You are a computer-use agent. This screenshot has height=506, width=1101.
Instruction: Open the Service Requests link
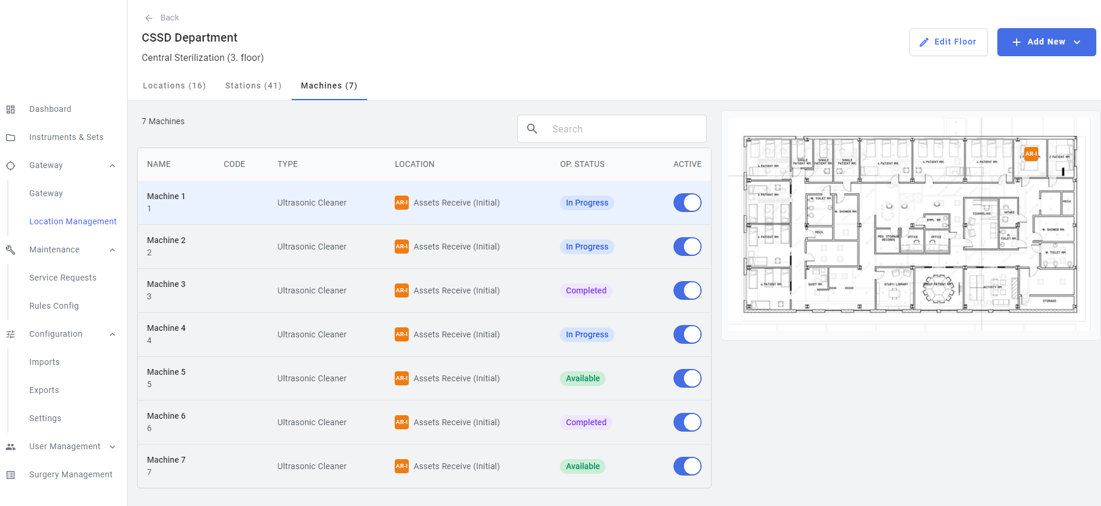(x=63, y=278)
